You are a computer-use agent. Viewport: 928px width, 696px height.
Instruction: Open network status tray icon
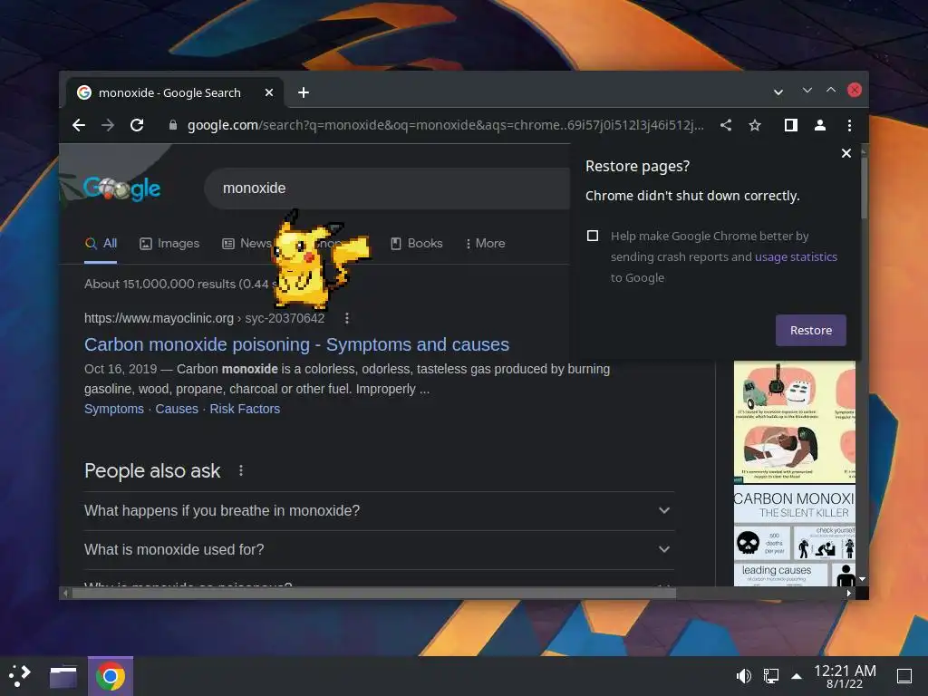coord(770,676)
